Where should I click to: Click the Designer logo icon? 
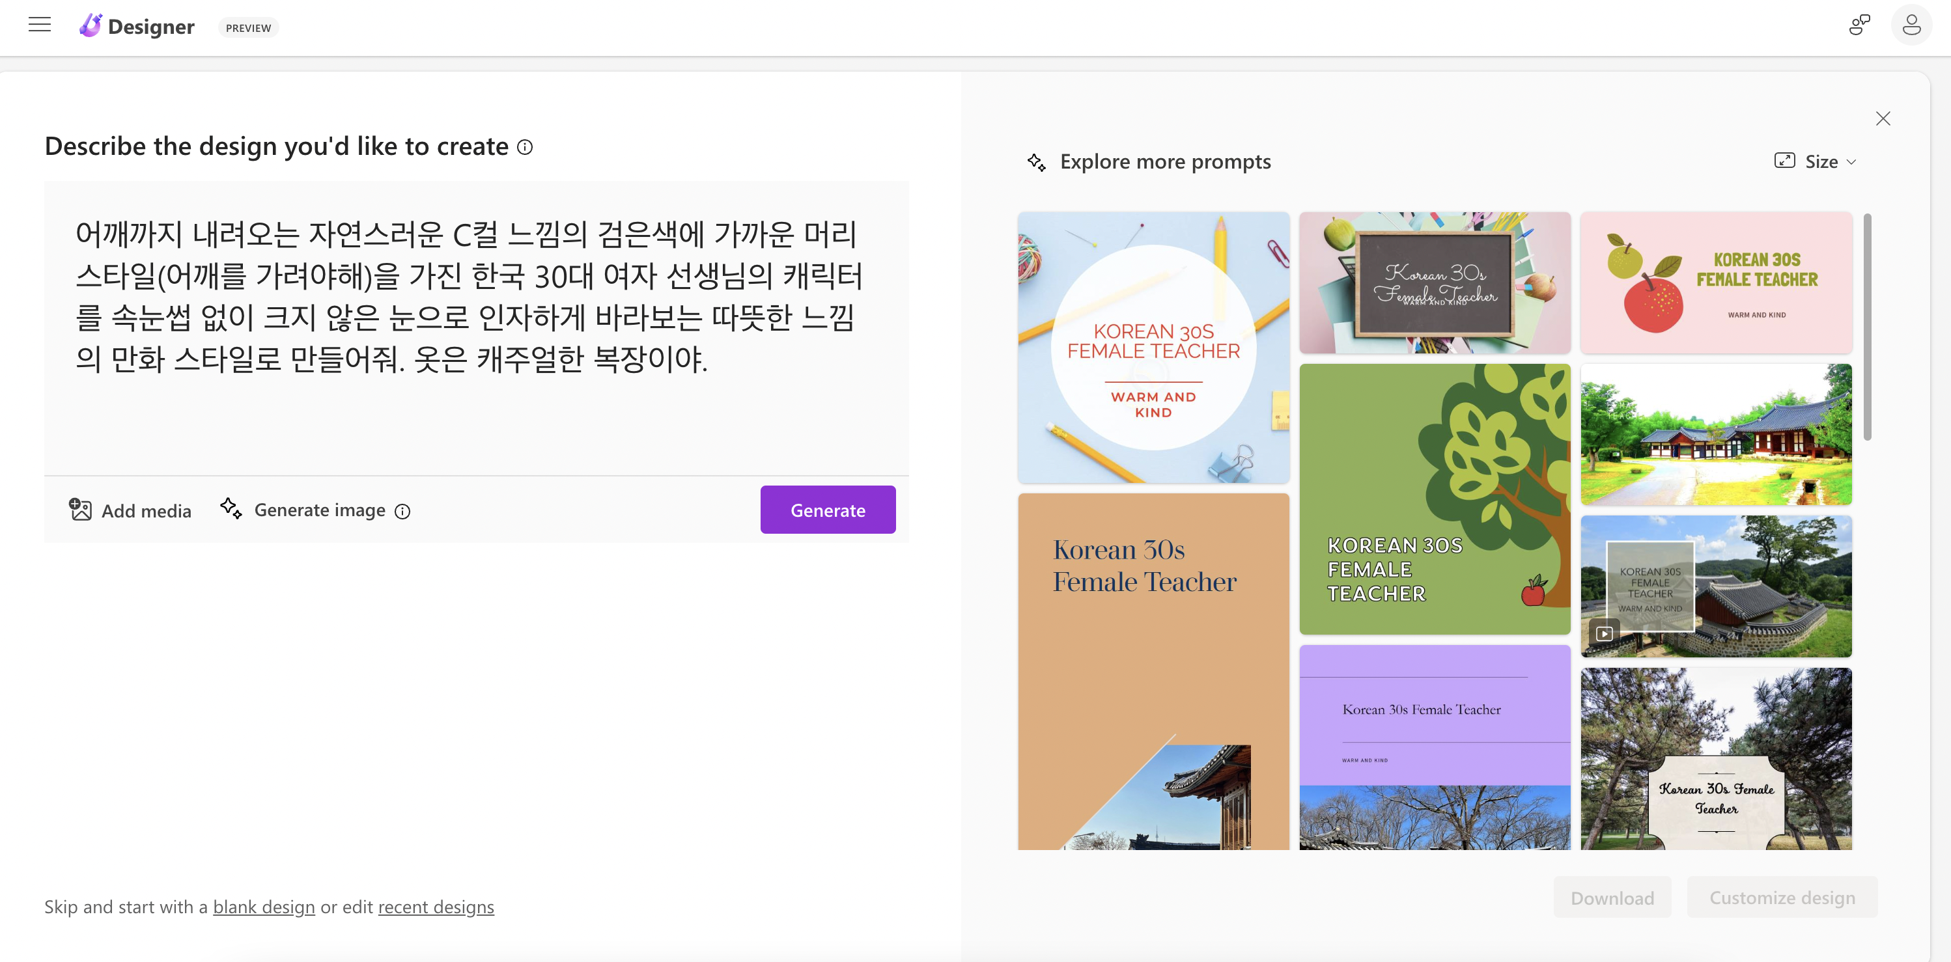pos(90,26)
